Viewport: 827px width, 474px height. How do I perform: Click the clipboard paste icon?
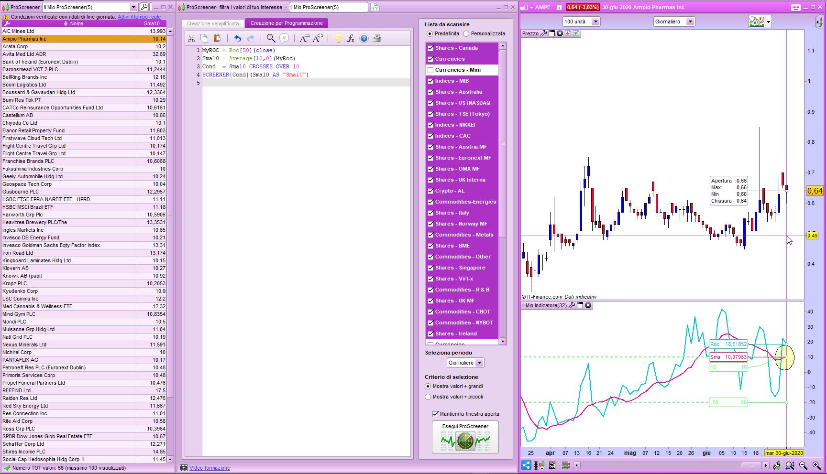(x=217, y=39)
